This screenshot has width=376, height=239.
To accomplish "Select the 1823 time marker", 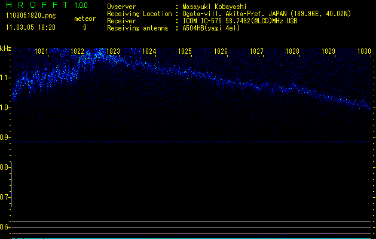I will click(x=114, y=52).
